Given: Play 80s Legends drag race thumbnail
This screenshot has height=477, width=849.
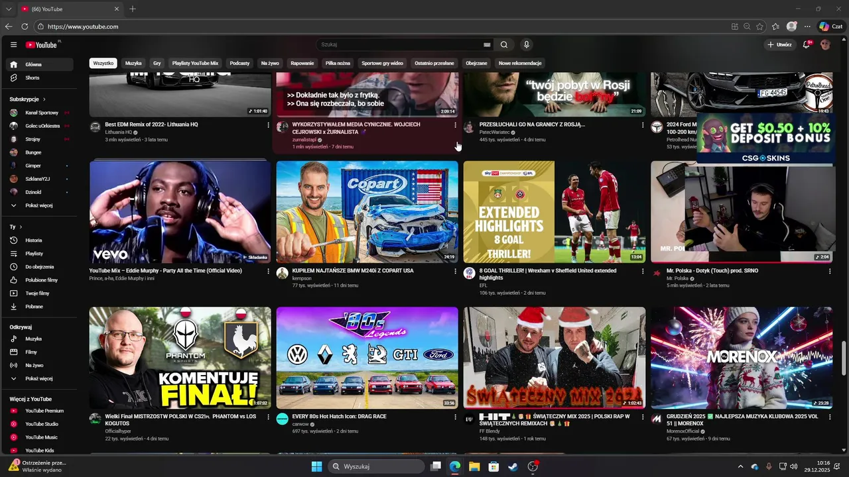Looking at the screenshot, I should coord(367,358).
